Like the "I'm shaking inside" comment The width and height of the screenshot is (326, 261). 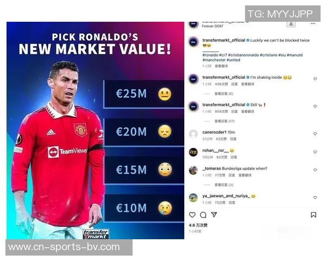(315, 79)
